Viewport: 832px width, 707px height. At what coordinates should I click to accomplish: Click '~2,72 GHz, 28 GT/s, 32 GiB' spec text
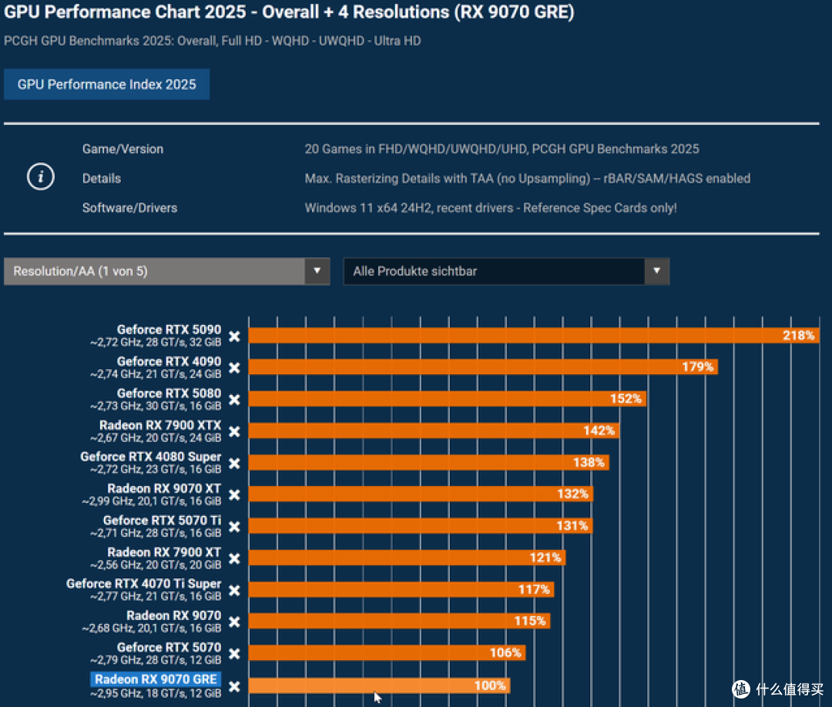tap(156, 342)
